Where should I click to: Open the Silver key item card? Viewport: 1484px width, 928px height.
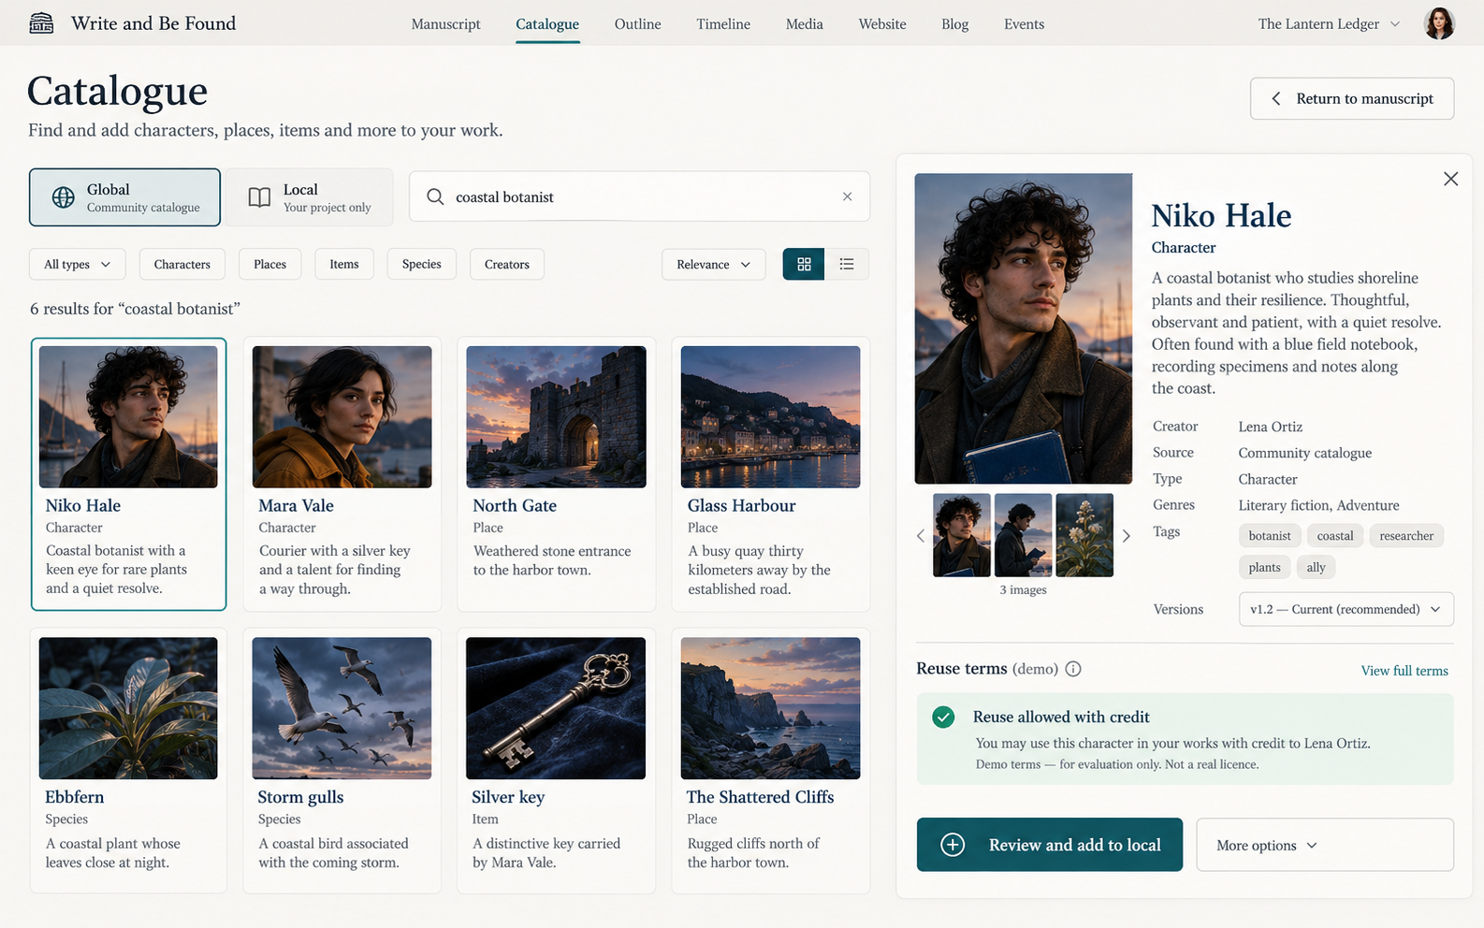(556, 761)
